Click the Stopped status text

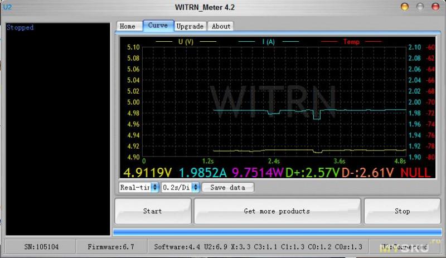pyautogui.click(x=20, y=27)
